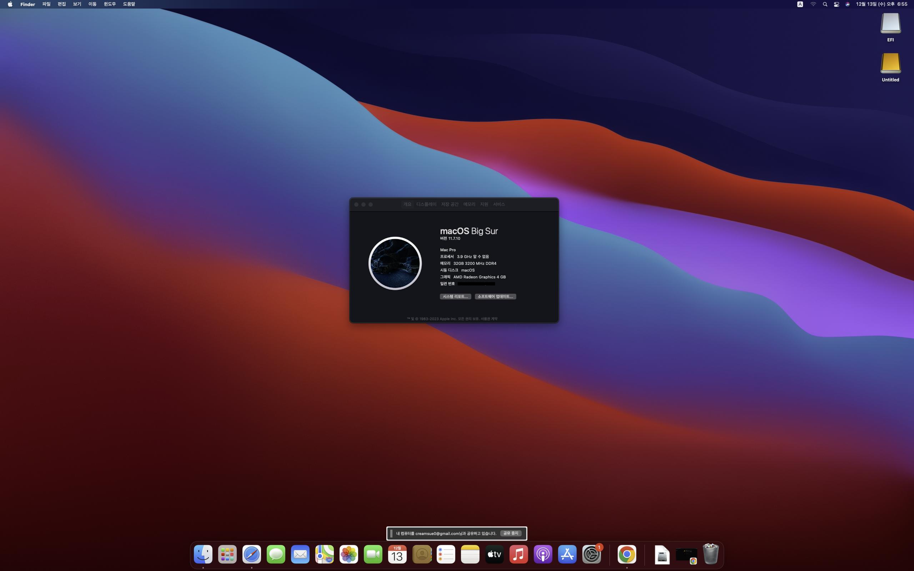Open Podcasts from the Dock
This screenshot has width=914, height=571.
(x=543, y=554)
